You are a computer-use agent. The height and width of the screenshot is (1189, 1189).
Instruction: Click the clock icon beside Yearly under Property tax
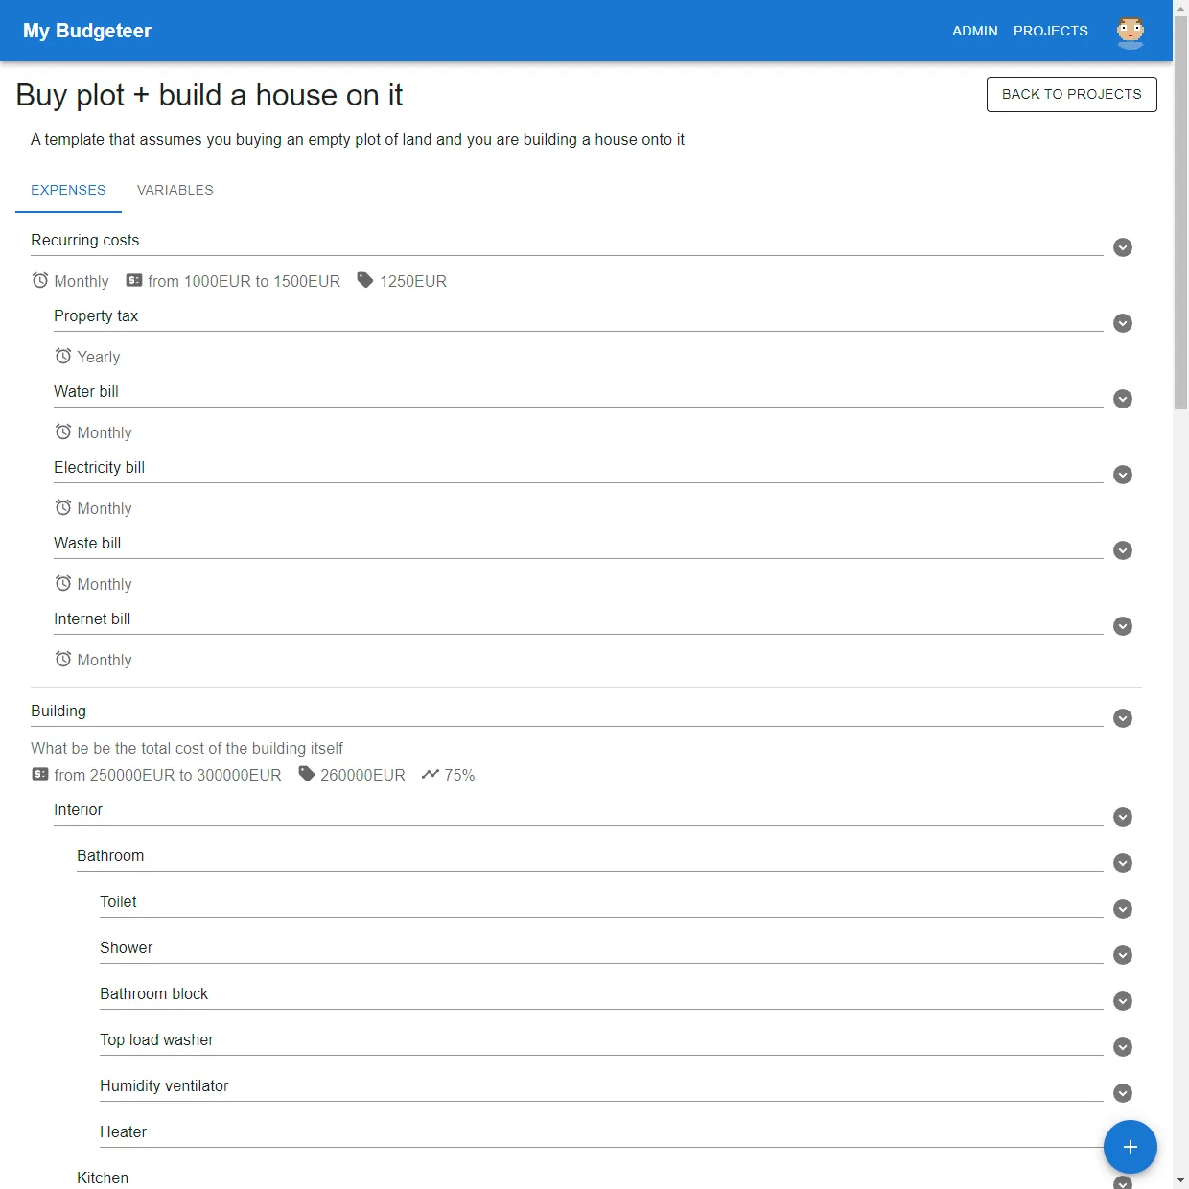point(63,356)
